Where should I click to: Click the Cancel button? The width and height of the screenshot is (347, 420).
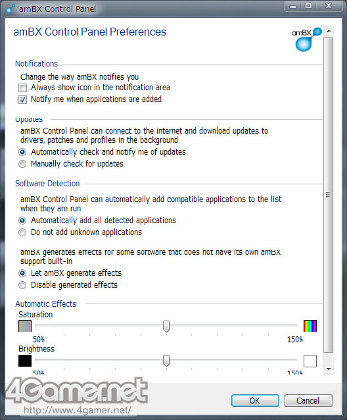click(x=308, y=400)
